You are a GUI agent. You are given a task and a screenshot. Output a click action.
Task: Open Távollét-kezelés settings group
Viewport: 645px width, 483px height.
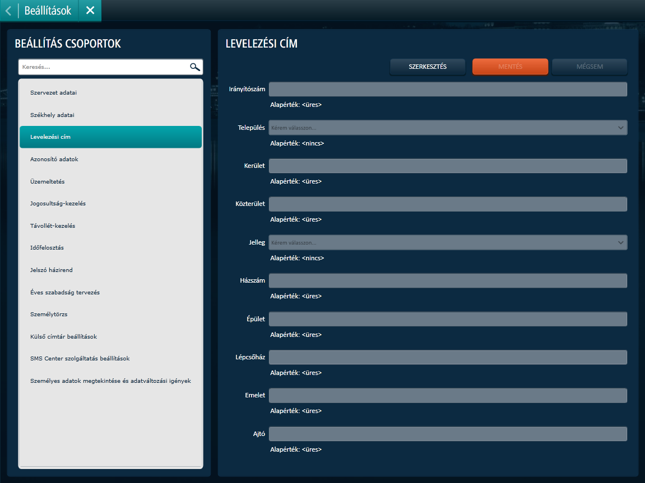point(110,226)
